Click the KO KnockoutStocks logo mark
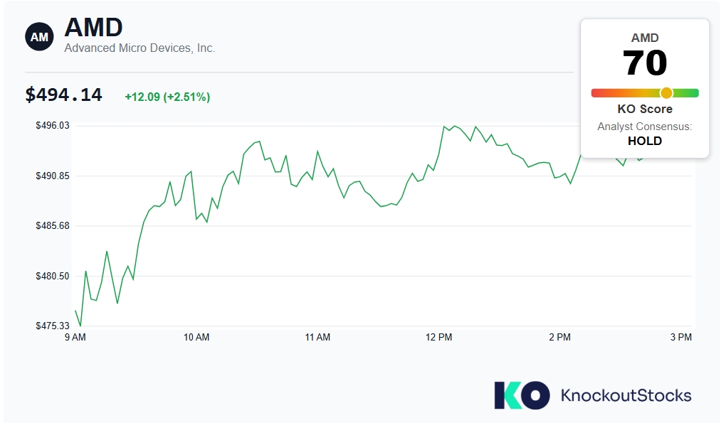This screenshot has width=726, height=423. [522, 395]
